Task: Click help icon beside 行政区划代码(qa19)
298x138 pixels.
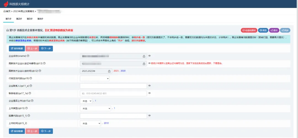Action: click(31, 79)
